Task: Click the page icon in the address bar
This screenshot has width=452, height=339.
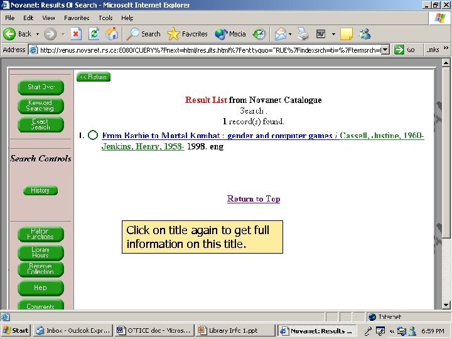Action: (x=33, y=50)
